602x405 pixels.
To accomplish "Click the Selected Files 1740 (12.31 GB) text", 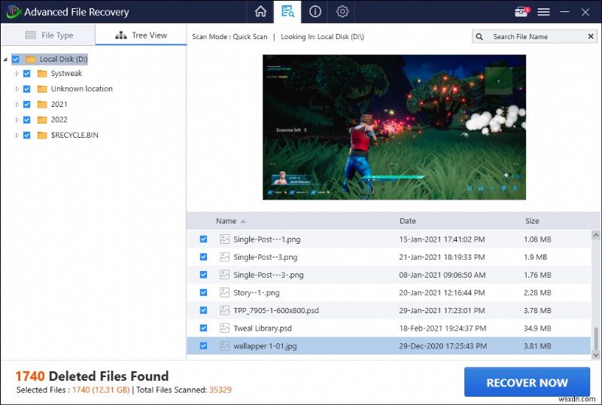I will click(x=73, y=390).
